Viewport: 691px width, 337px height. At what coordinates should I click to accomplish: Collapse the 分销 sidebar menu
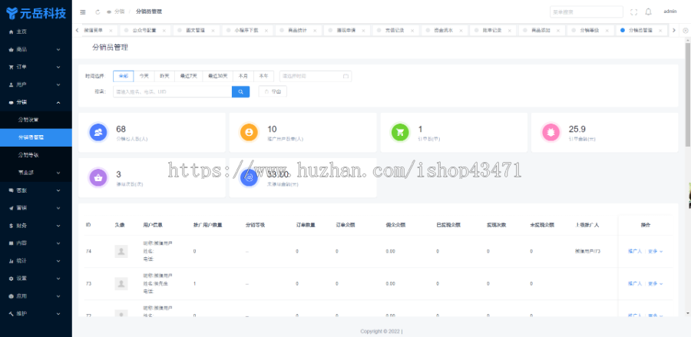[35, 102]
